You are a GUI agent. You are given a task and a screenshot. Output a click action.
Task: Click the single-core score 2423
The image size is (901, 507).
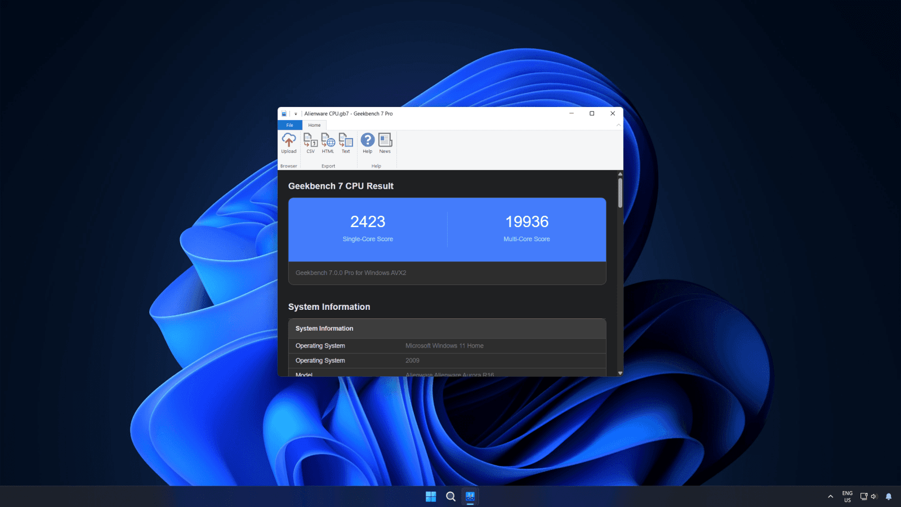368,222
